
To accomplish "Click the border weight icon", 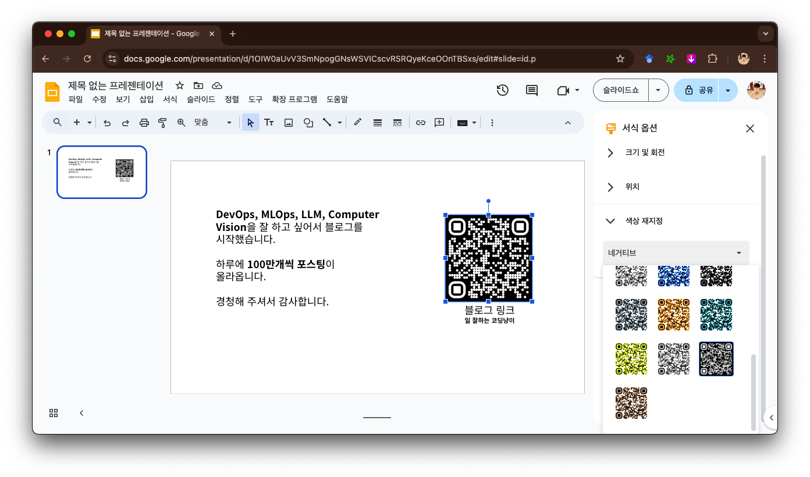I will click(x=378, y=123).
